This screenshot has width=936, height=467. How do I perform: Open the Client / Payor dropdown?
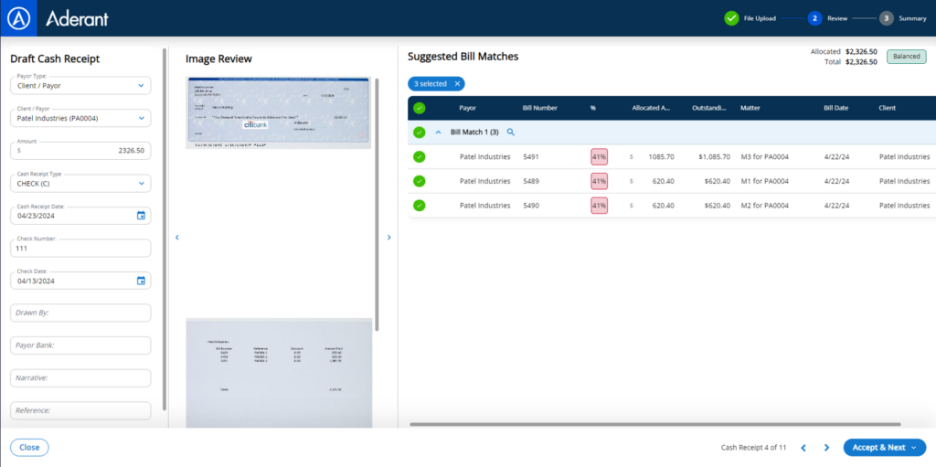[80, 118]
